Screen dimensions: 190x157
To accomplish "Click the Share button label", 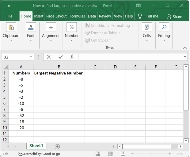I will click(178, 17).
